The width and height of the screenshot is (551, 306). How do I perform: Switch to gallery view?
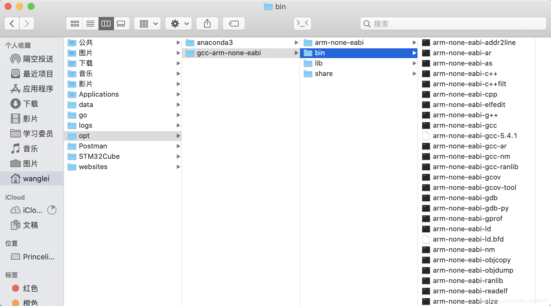click(121, 24)
